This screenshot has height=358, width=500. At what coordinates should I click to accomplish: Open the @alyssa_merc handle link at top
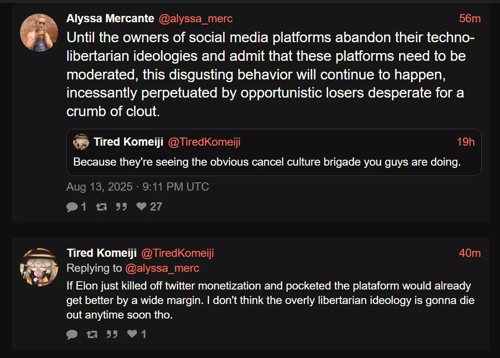(x=196, y=19)
